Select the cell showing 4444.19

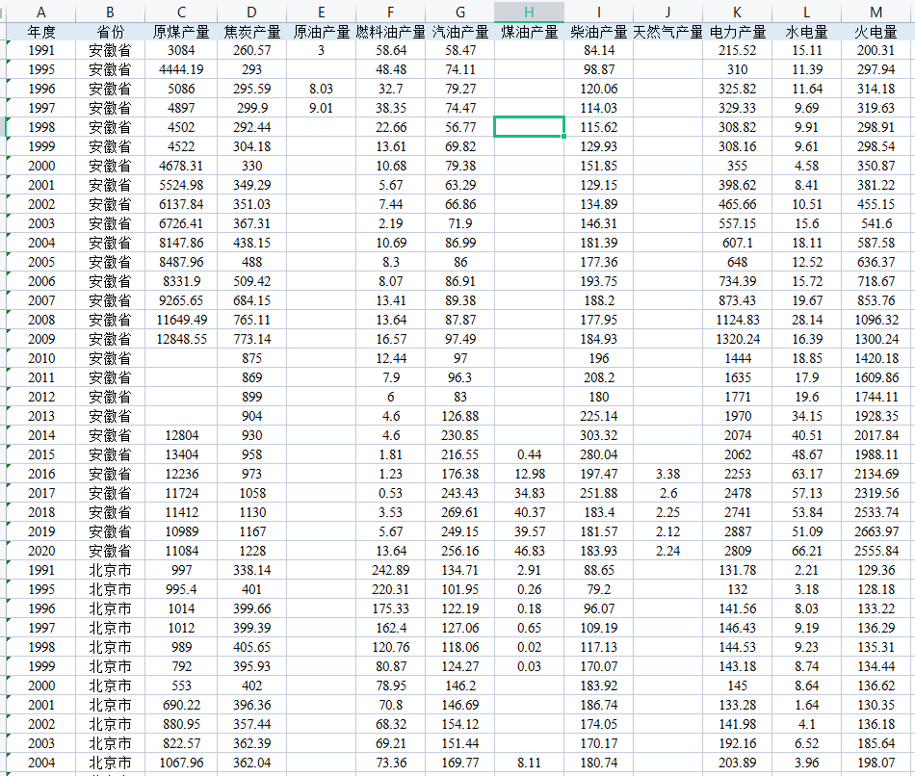(181, 69)
